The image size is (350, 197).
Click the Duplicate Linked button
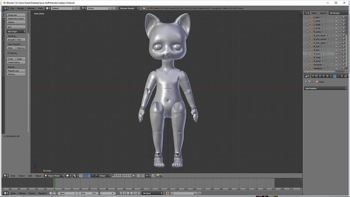click(16, 19)
